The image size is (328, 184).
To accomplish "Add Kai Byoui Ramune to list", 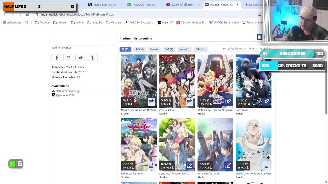I will pos(151,165).
